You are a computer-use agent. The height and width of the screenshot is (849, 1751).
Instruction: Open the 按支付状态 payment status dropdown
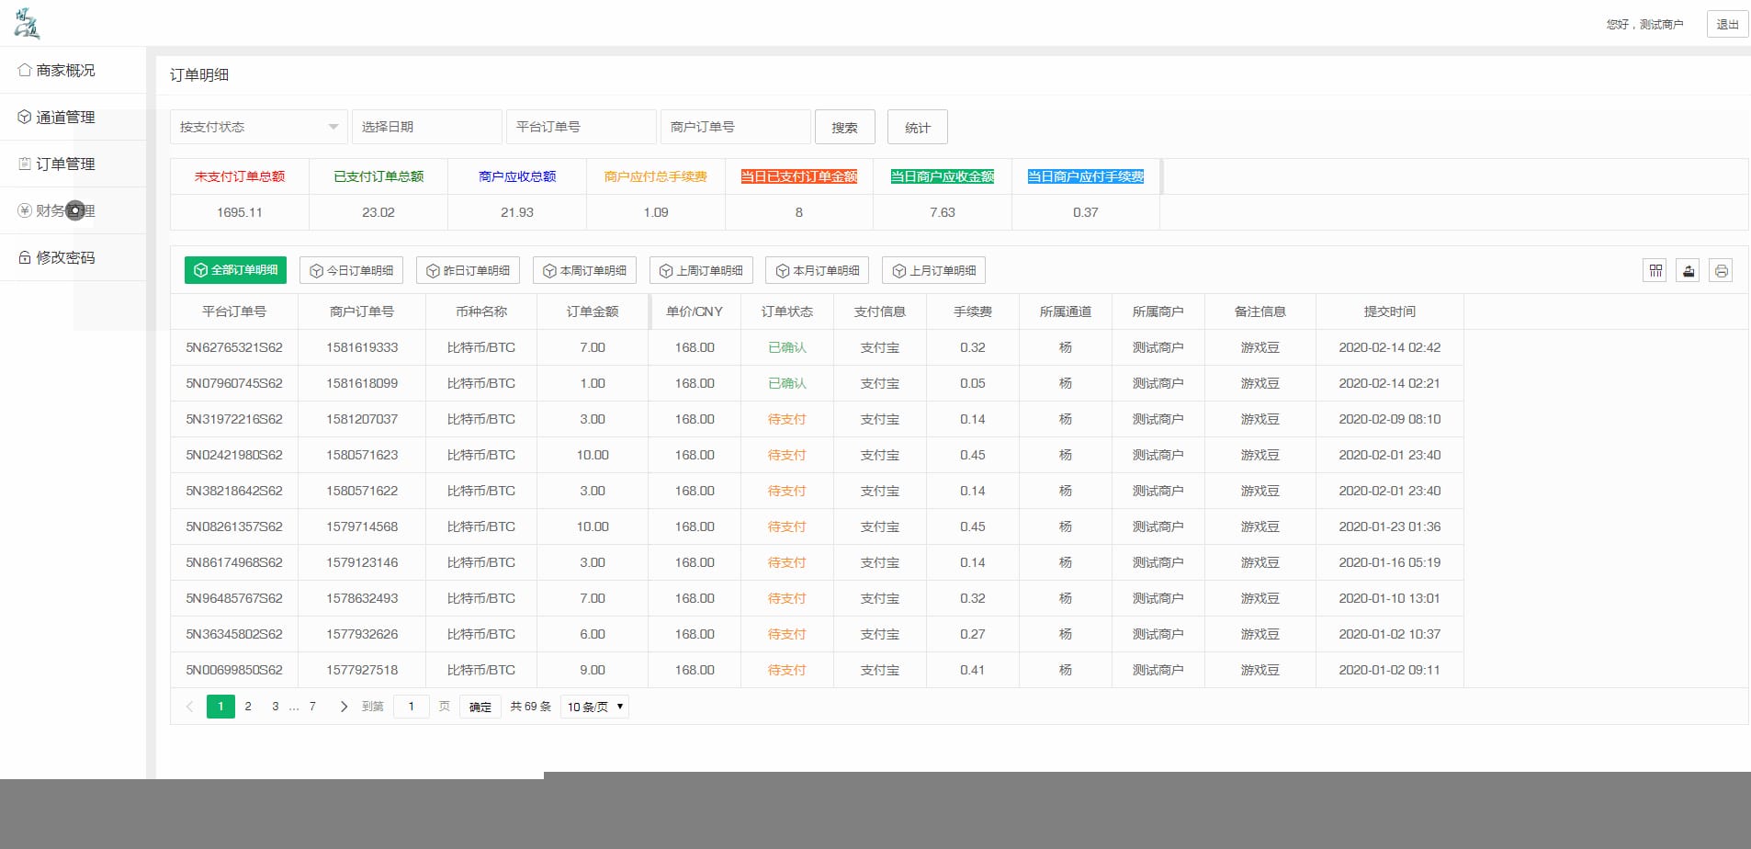pyautogui.click(x=258, y=127)
